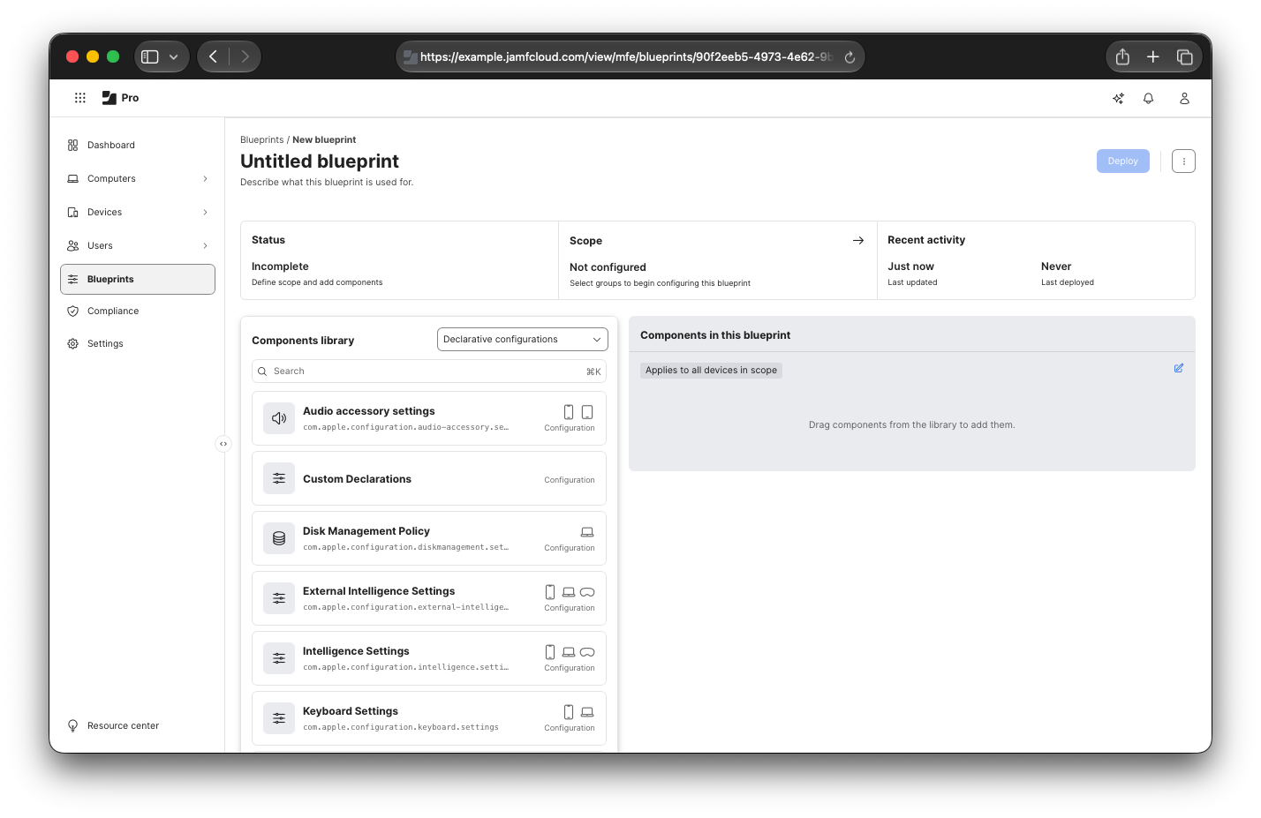
Task: Click the components Search field
Action: [x=429, y=371]
